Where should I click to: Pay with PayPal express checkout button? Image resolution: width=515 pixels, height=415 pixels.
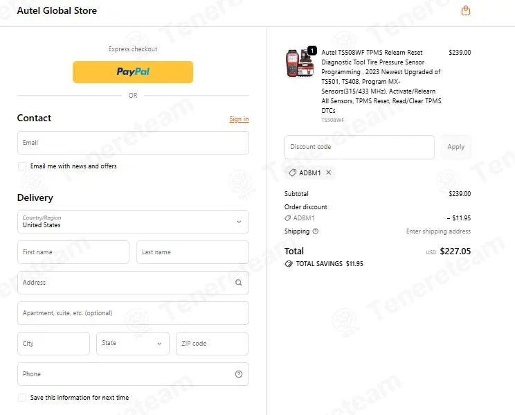point(133,71)
